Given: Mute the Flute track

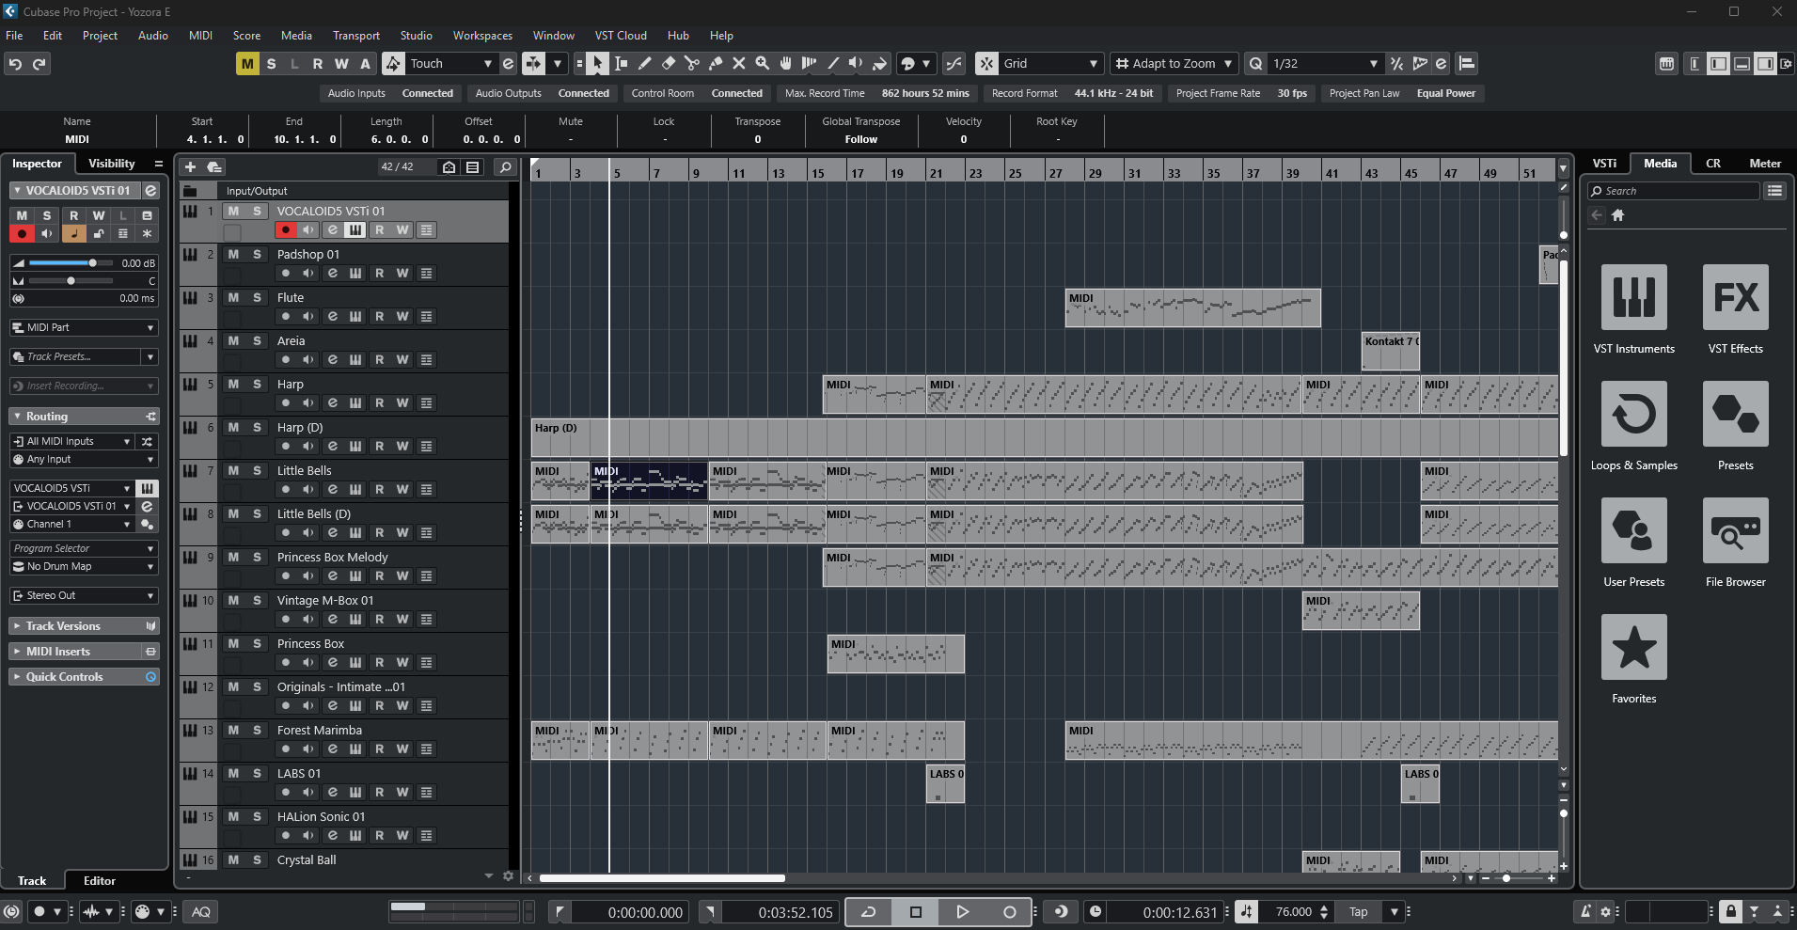Looking at the screenshot, I should point(233,298).
